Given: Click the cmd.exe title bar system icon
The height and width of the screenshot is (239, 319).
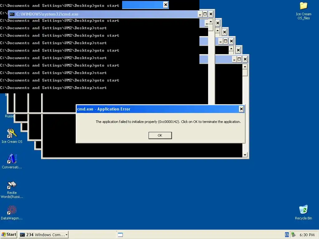Looking at the screenshot, I should (12, 14).
